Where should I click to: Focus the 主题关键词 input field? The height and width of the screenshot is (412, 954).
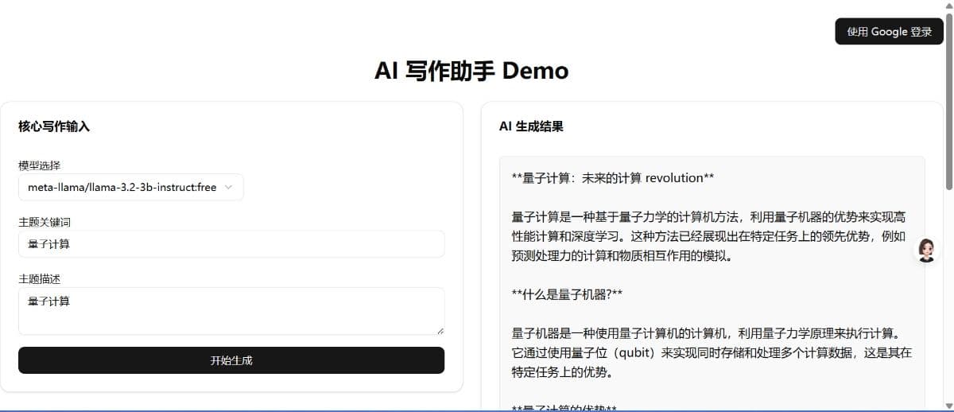231,244
